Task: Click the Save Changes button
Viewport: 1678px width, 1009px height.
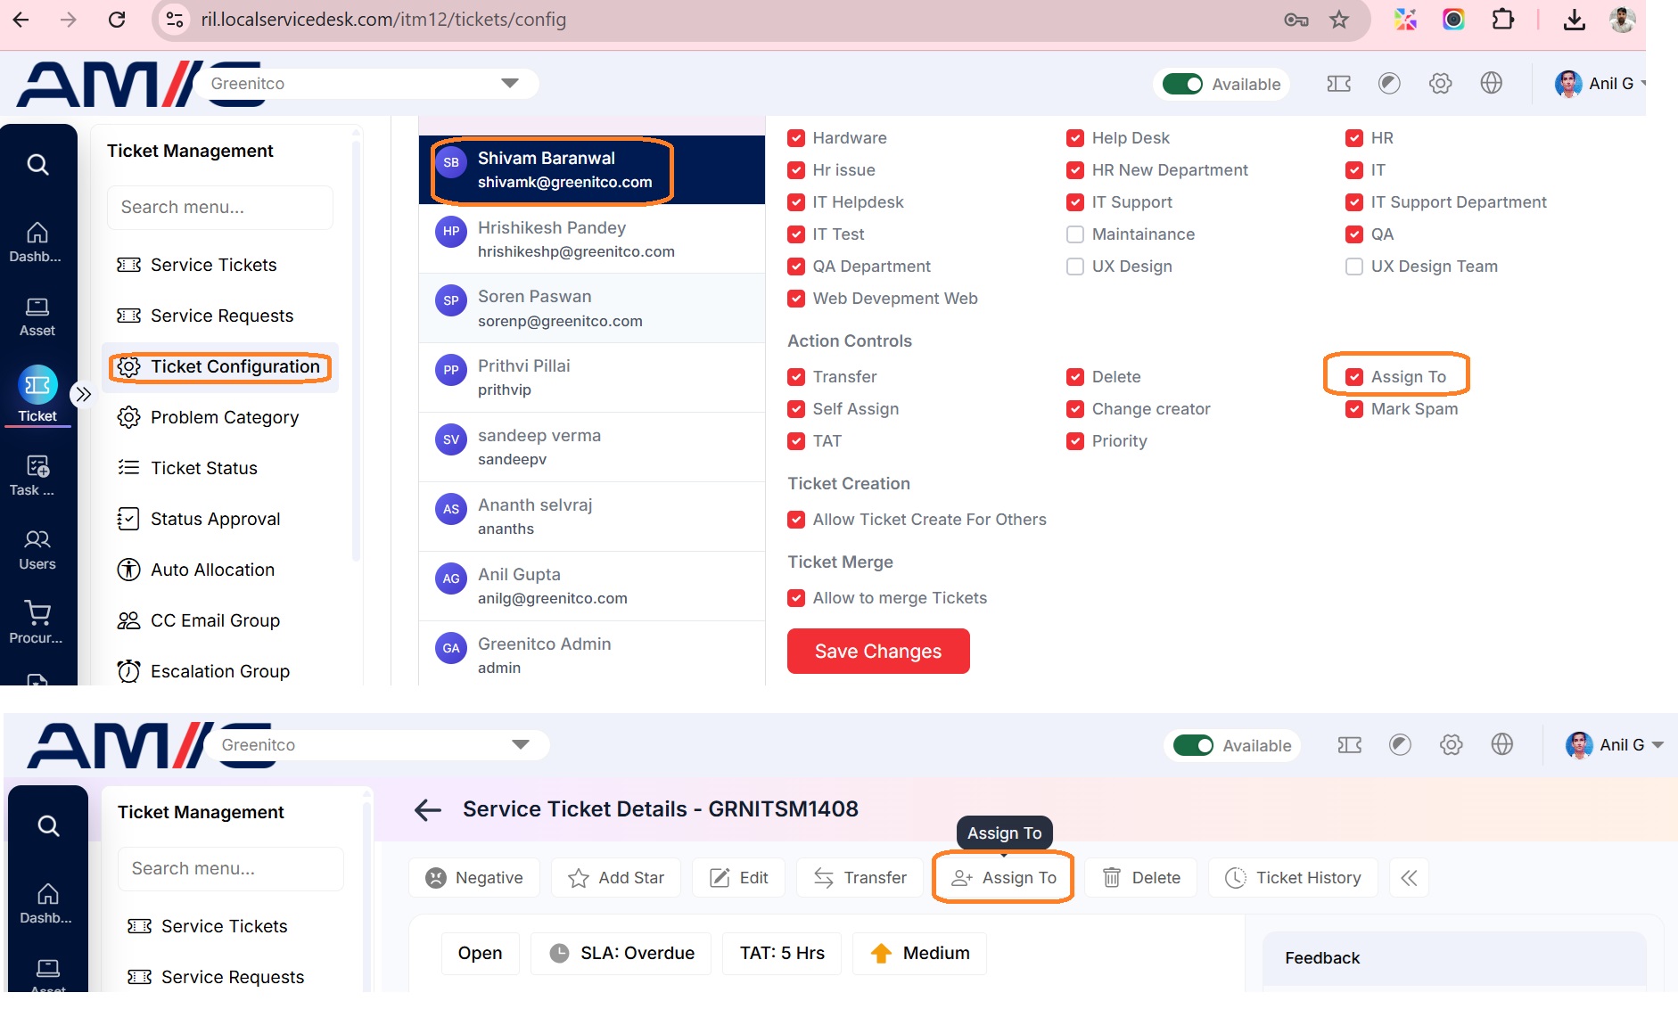Action: 878,652
